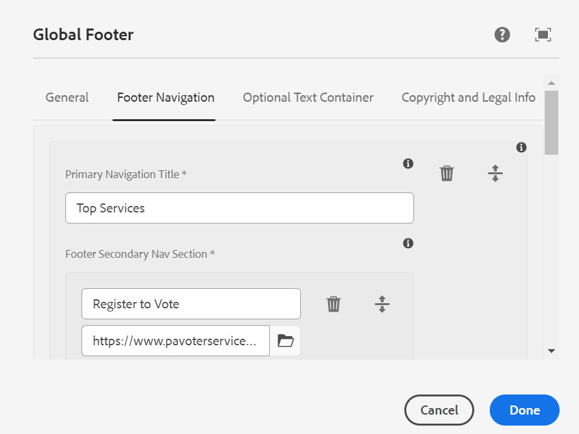This screenshot has width=579, height=434.
Task: Click the scrollbar down arrow
Action: pos(551,351)
